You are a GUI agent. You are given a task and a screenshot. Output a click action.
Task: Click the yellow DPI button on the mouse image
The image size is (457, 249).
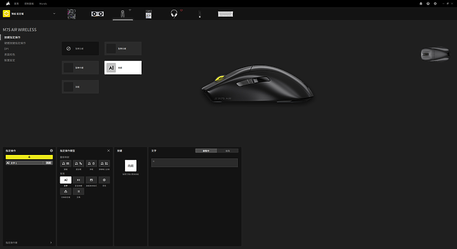pos(220,78)
